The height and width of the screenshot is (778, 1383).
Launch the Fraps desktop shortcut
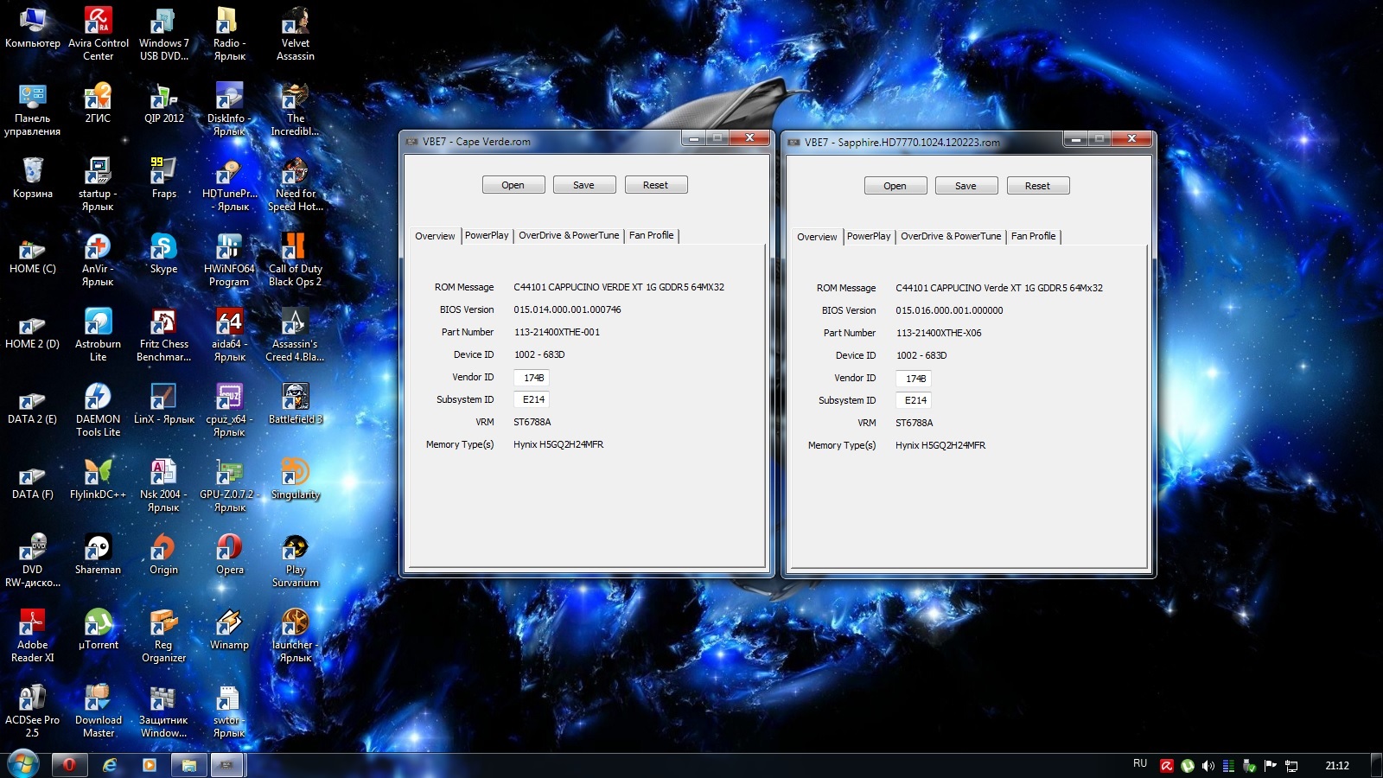click(163, 178)
